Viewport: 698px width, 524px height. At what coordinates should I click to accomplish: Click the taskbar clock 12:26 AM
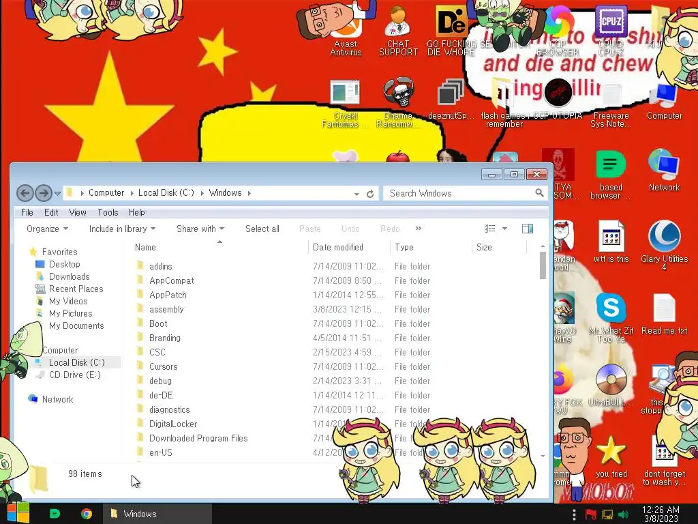(661, 510)
